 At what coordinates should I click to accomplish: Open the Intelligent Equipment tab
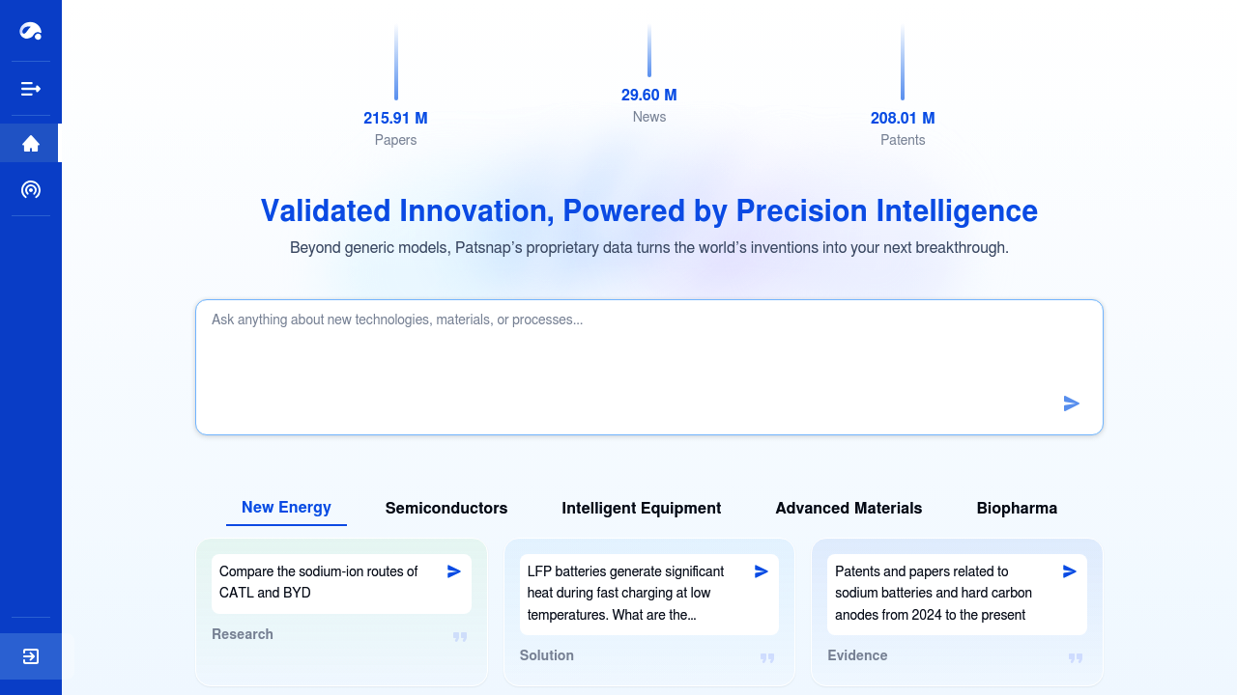point(642,508)
